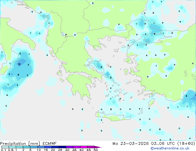
Task: Click the '12' precipitation value on map
Action: click(x=19, y=64)
